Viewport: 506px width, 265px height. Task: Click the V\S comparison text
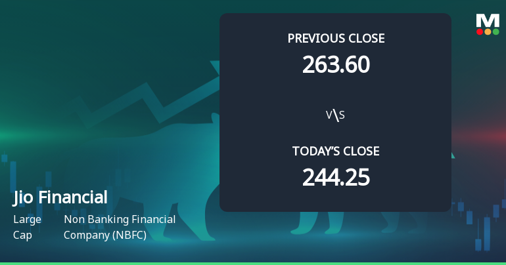point(335,115)
